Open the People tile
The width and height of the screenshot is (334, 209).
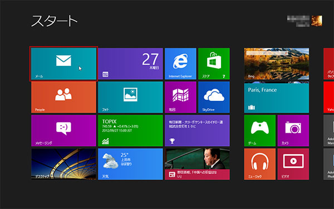click(x=63, y=97)
